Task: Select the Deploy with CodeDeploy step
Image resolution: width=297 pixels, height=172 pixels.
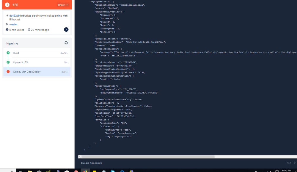Action: click(37, 72)
